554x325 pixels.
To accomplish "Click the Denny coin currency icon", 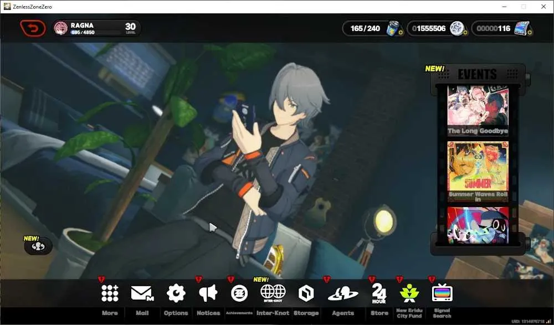I will coord(456,28).
